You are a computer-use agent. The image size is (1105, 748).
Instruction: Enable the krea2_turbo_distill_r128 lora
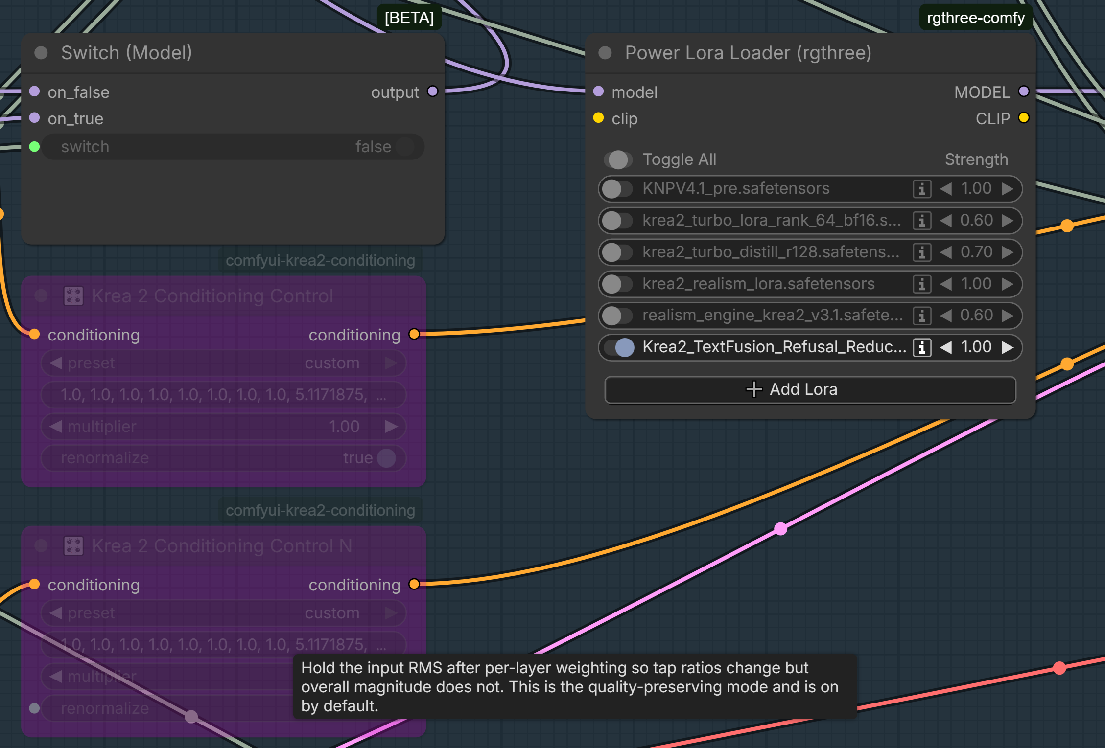click(618, 252)
